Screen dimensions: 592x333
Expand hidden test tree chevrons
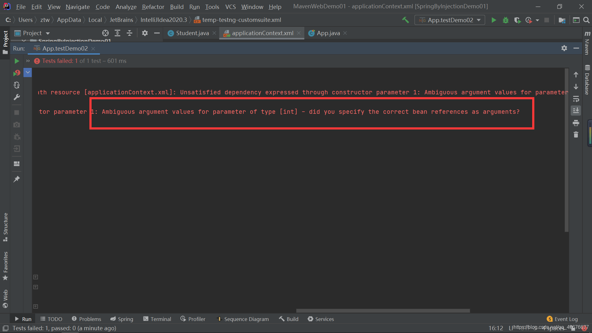(x=28, y=61)
